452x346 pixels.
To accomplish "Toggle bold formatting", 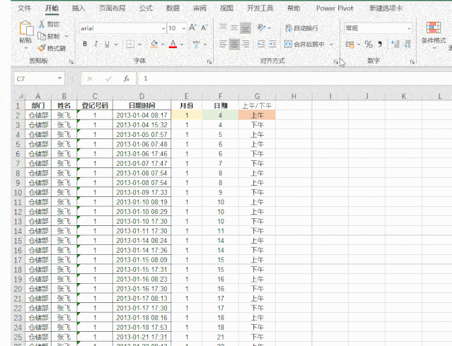I will pos(85,44).
